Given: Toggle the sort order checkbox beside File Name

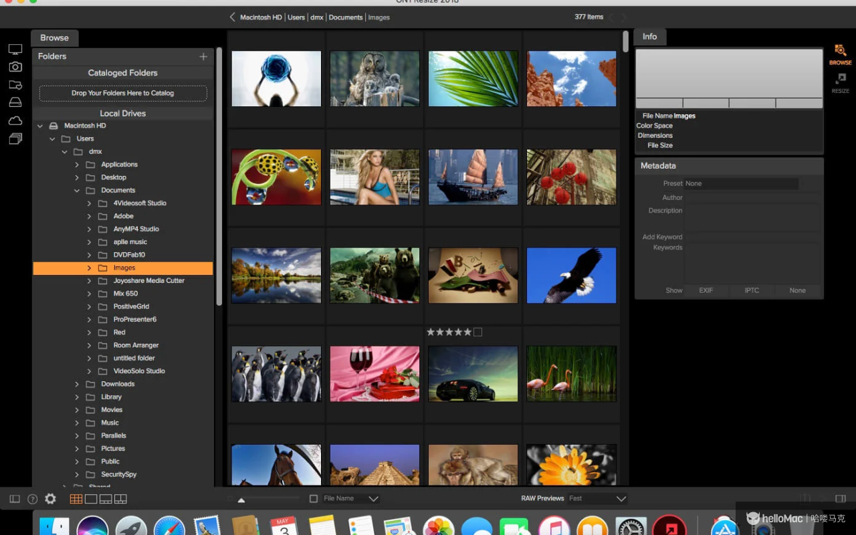Looking at the screenshot, I should click(314, 499).
